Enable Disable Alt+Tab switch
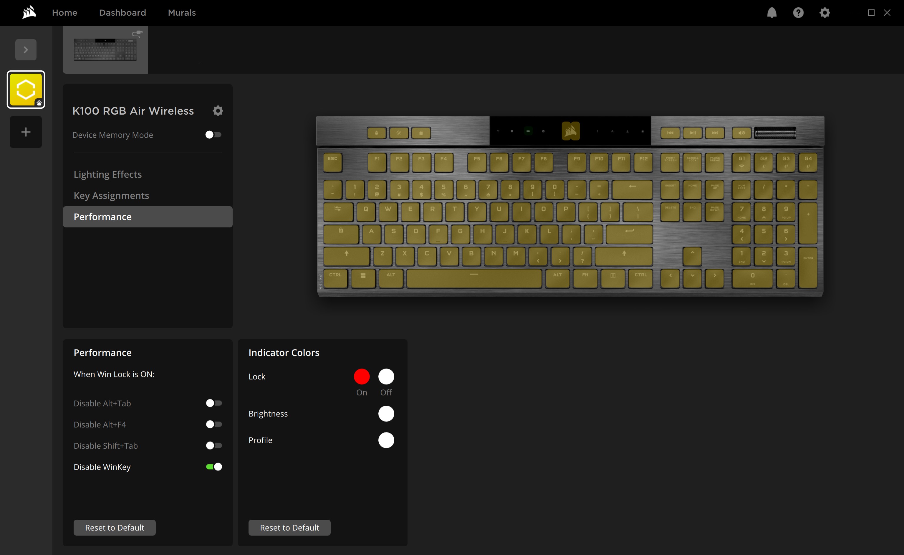 click(214, 403)
